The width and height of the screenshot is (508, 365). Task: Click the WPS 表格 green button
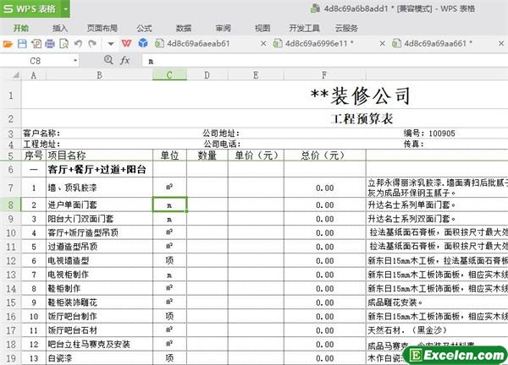[x=30, y=8]
